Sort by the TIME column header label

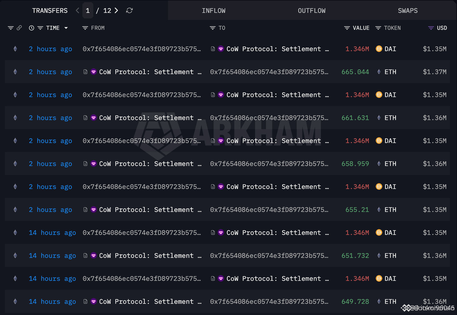pyautogui.click(x=53, y=28)
